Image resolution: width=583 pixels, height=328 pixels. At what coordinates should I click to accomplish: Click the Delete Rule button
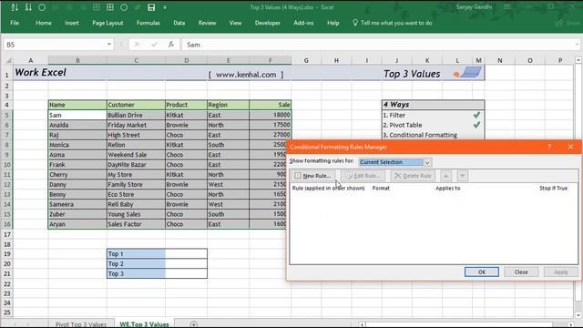413,176
